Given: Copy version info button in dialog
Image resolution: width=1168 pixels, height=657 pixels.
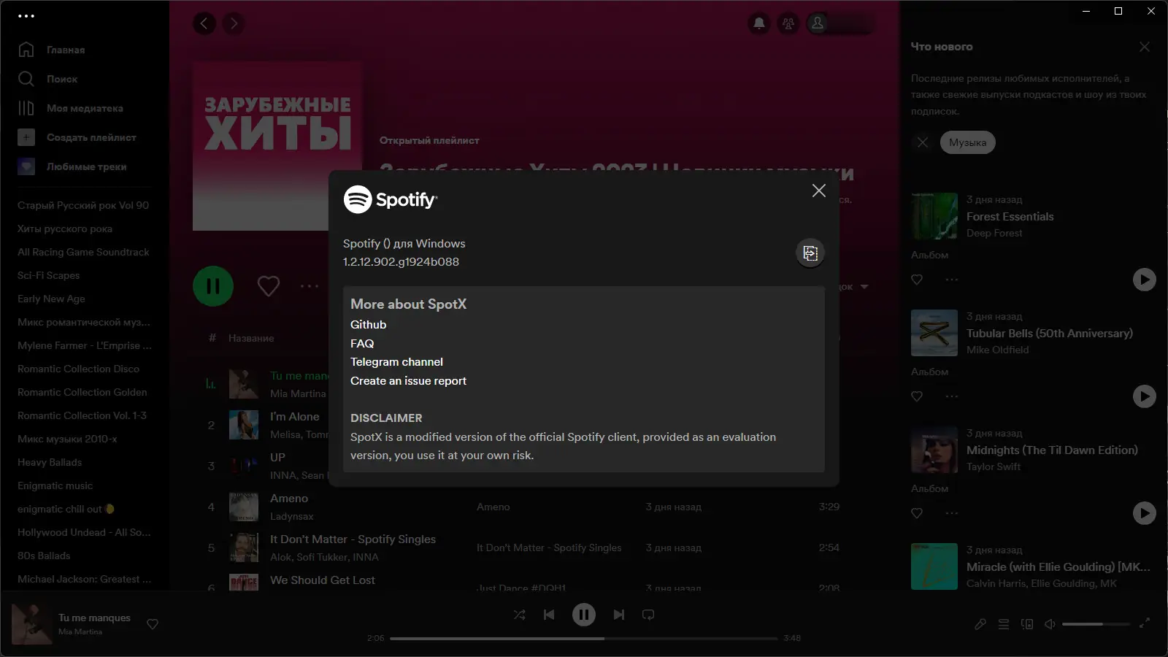Looking at the screenshot, I should 810,253.
